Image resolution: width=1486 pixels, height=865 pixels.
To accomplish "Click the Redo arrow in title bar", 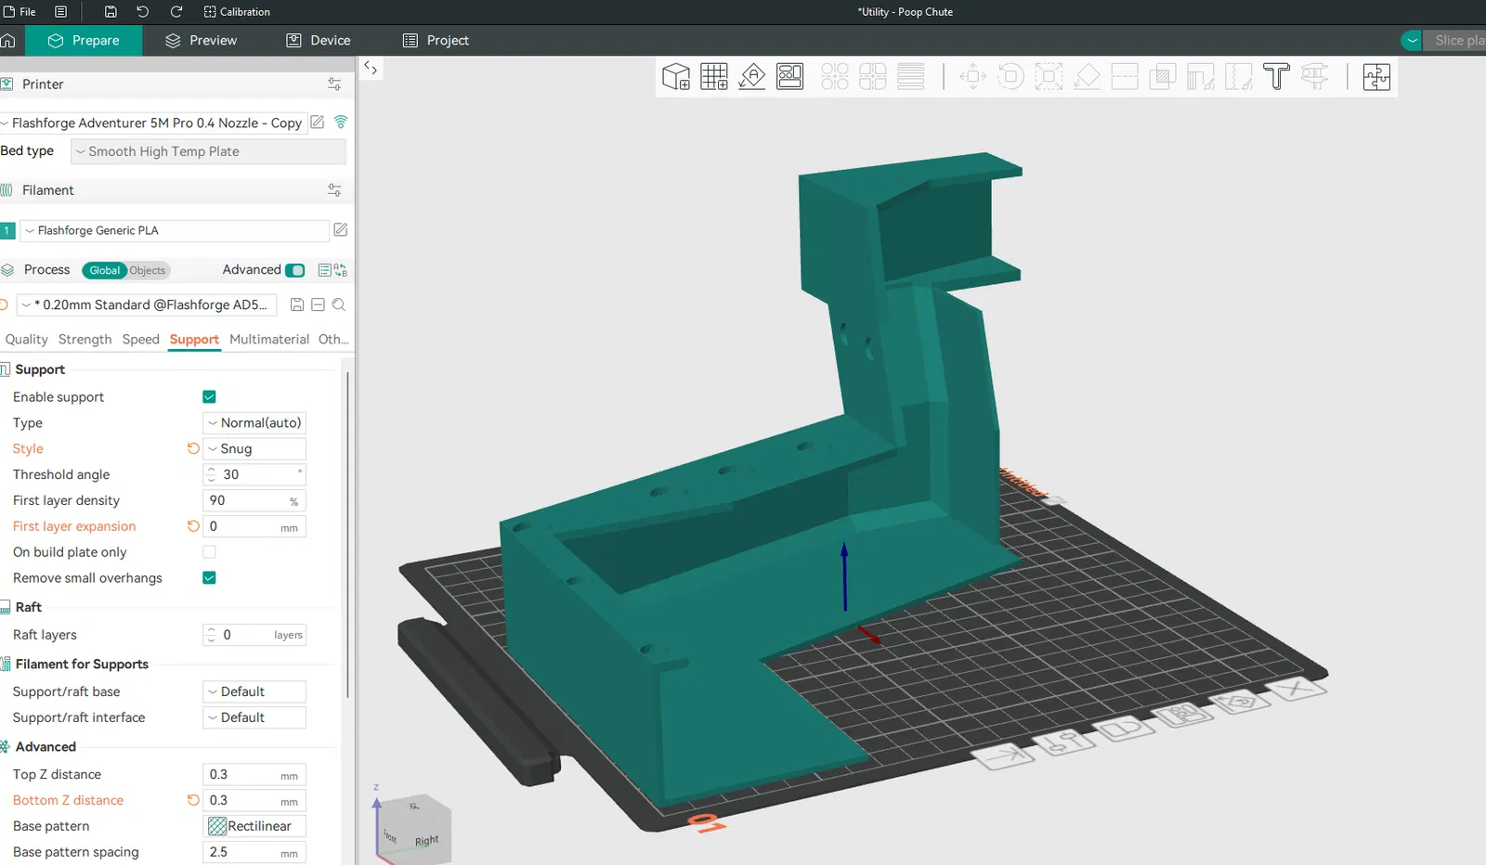I will point(176,12).
